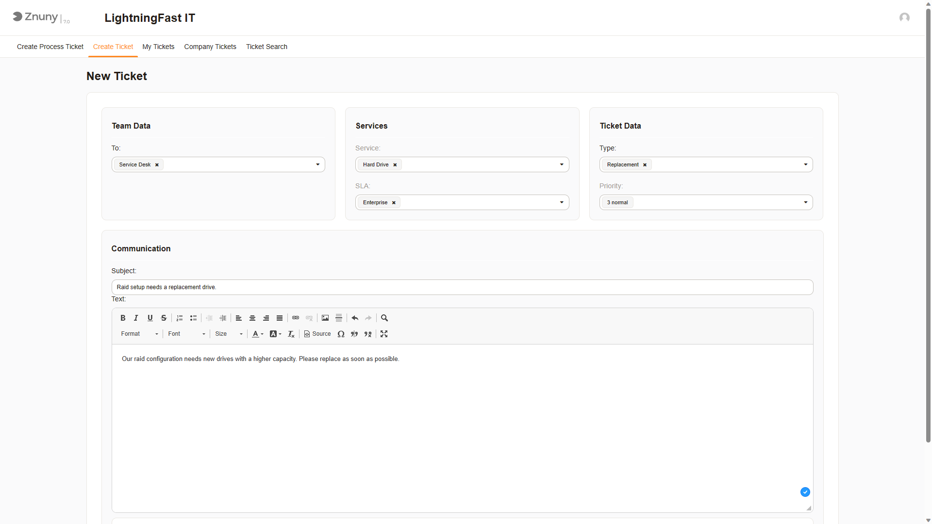Image resolution: width=932 pixels, height=524 pixels.
Task: Open the text color picker
Action: pyautogui.click(x=257, y=334)
